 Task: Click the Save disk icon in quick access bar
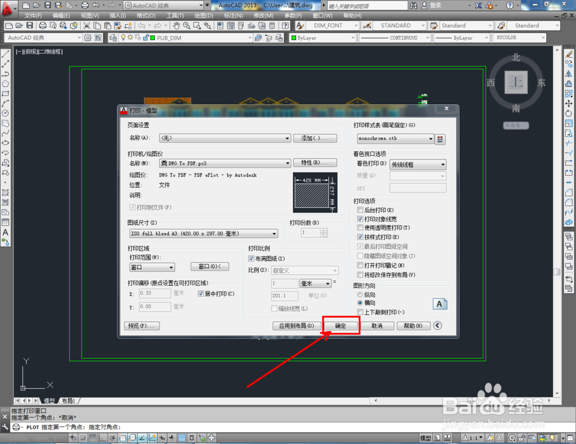pyautogui.click(x=47, y=5)
